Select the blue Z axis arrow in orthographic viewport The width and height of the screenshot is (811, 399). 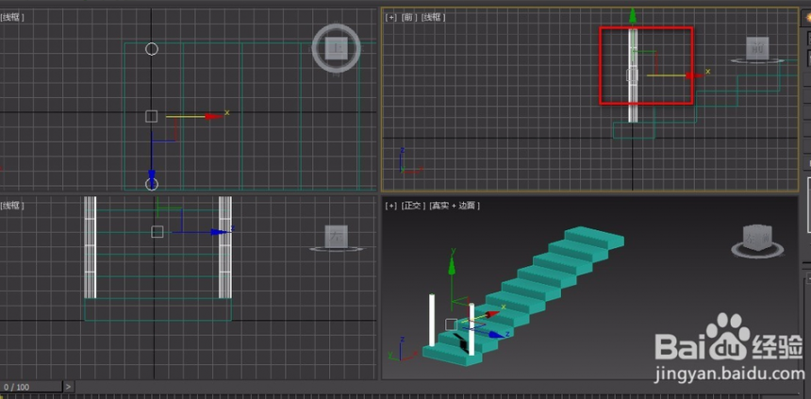[x=497, y=334]
